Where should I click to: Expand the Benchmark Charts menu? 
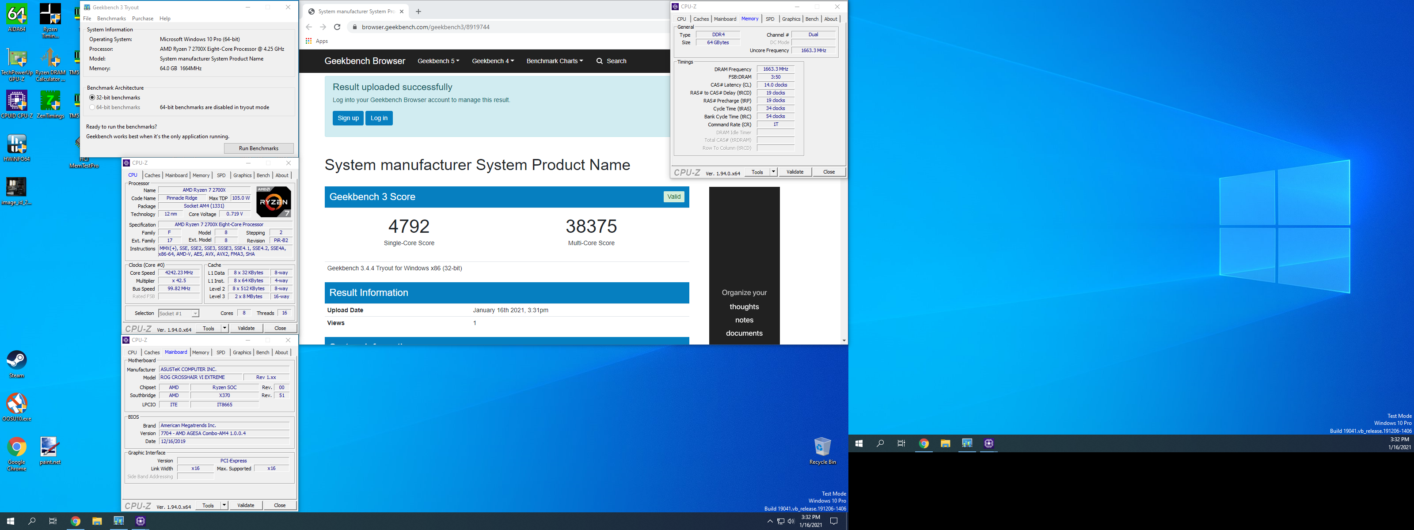point(555,61)
